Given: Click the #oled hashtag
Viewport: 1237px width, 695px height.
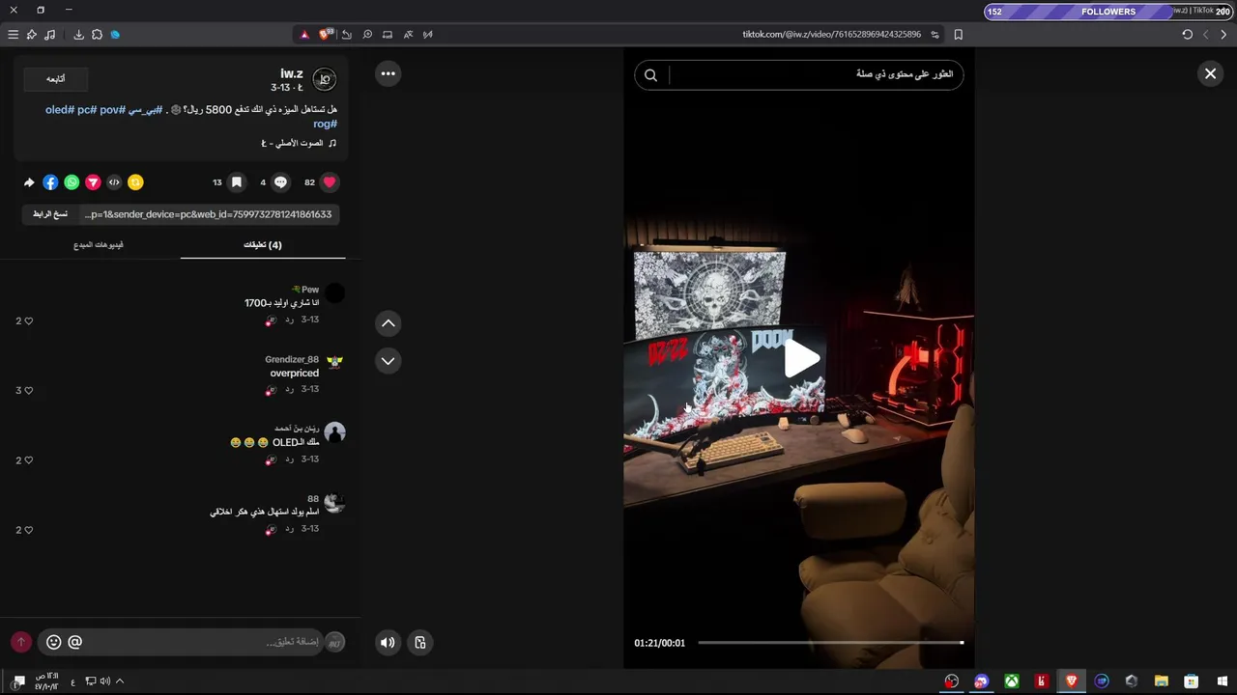Looking at the screenshot, I should coord(60,109).
